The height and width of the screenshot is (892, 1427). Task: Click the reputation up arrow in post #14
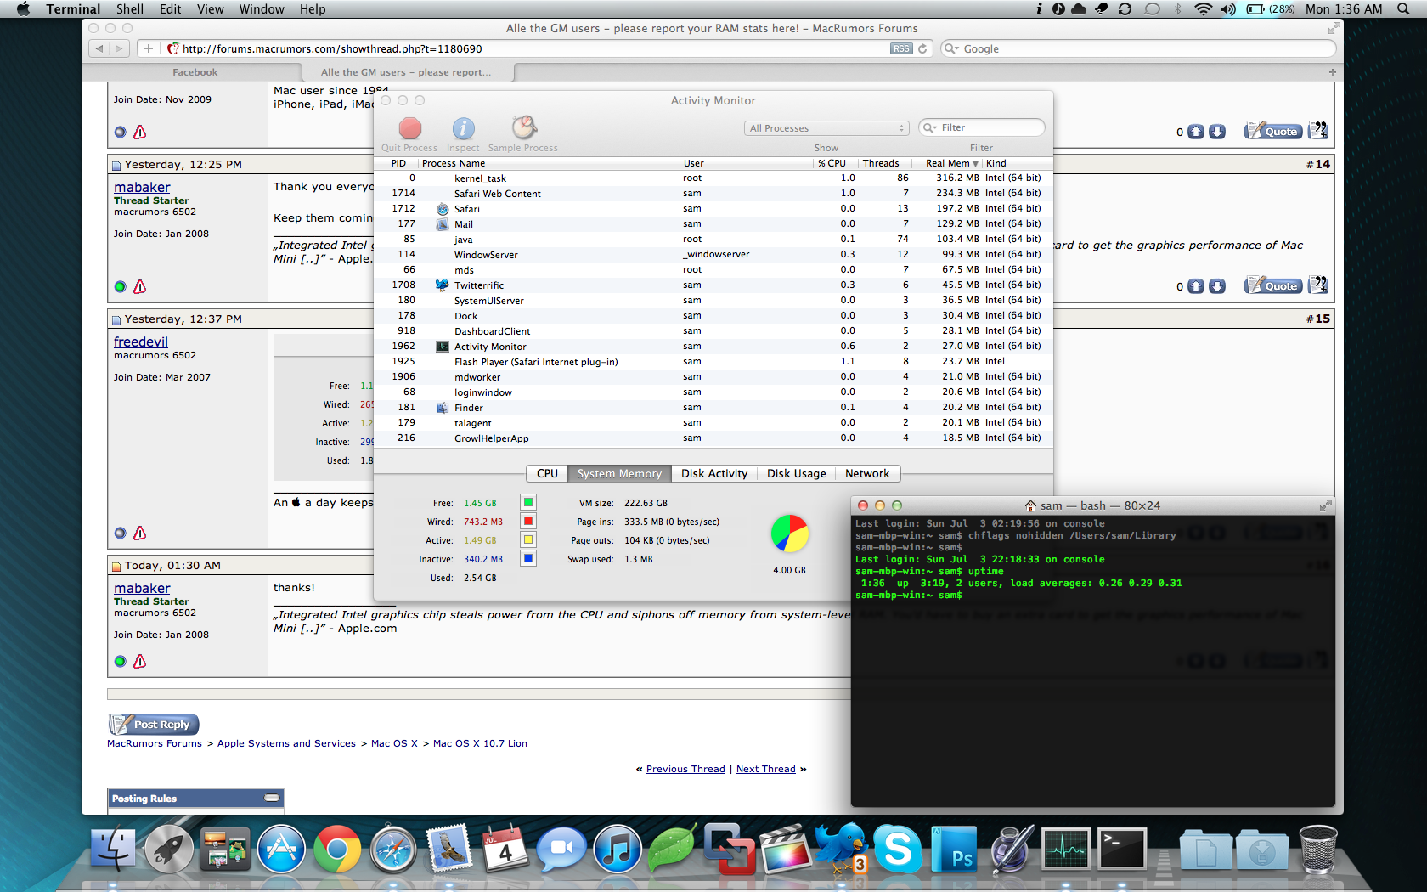click(1196, 286)
